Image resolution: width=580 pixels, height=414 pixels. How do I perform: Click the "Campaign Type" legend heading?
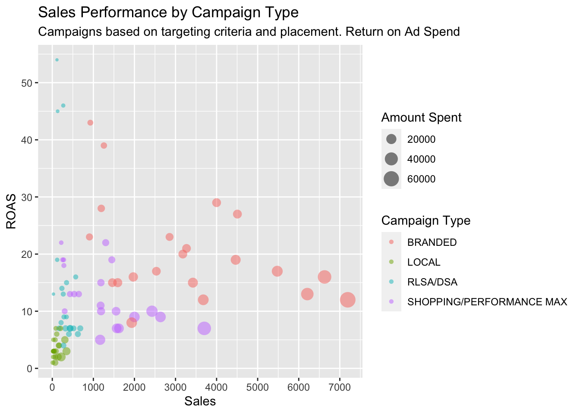[x=426, y=220]
